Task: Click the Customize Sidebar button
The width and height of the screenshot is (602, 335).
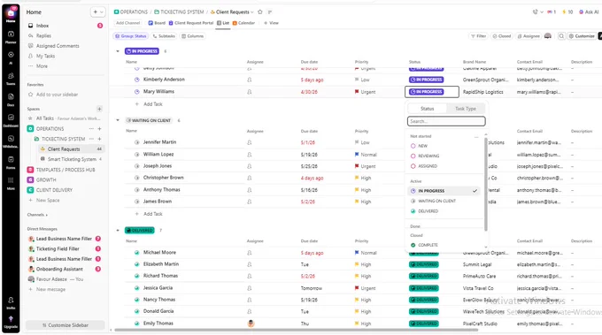Action: point(65,325)
